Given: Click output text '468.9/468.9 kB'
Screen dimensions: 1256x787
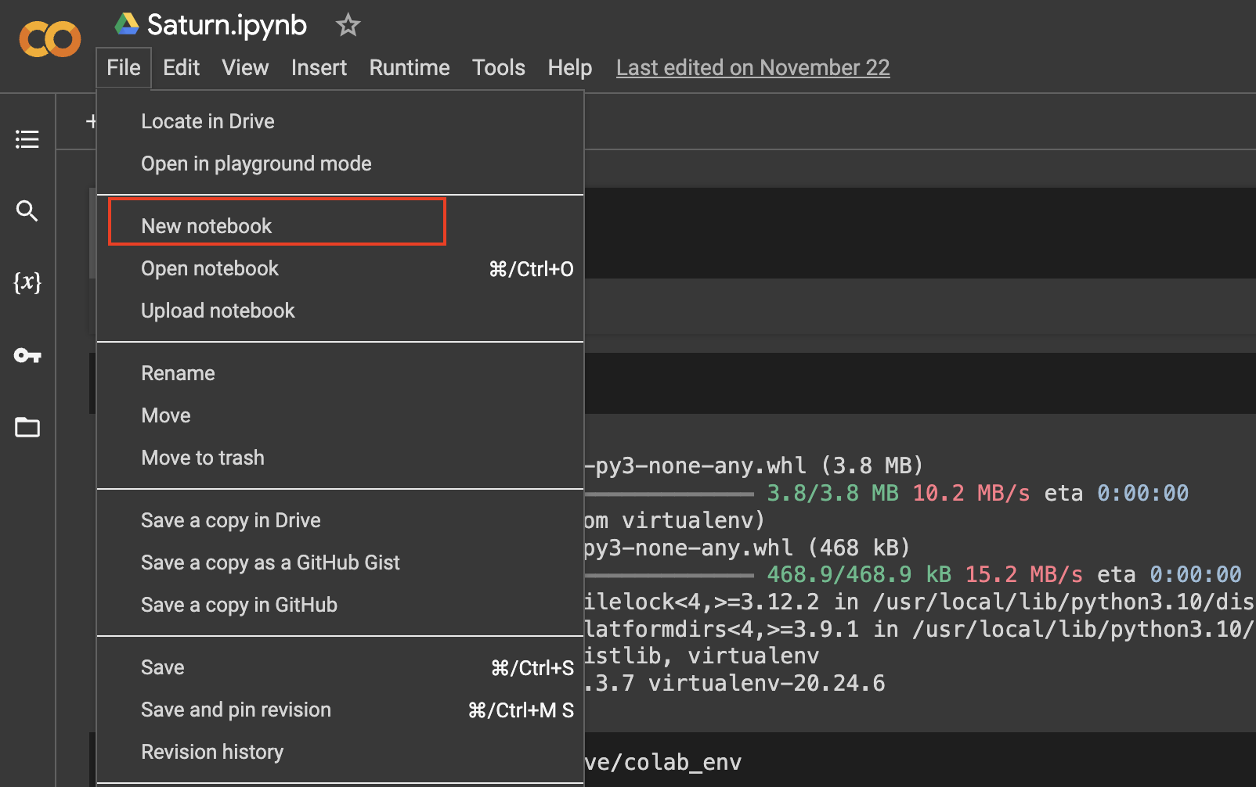Looking at the screenshot, I should 859,575.
